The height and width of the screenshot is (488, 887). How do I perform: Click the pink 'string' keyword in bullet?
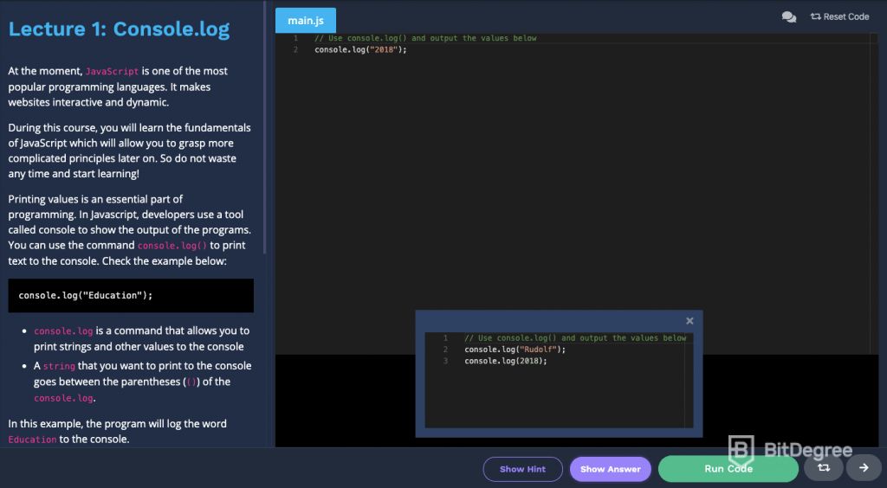coord(59,367)
